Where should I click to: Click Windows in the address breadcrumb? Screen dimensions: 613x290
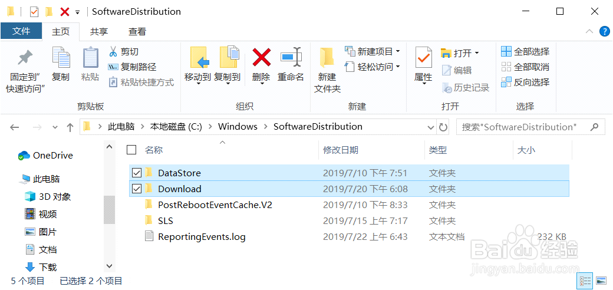[x=238, y=127]
